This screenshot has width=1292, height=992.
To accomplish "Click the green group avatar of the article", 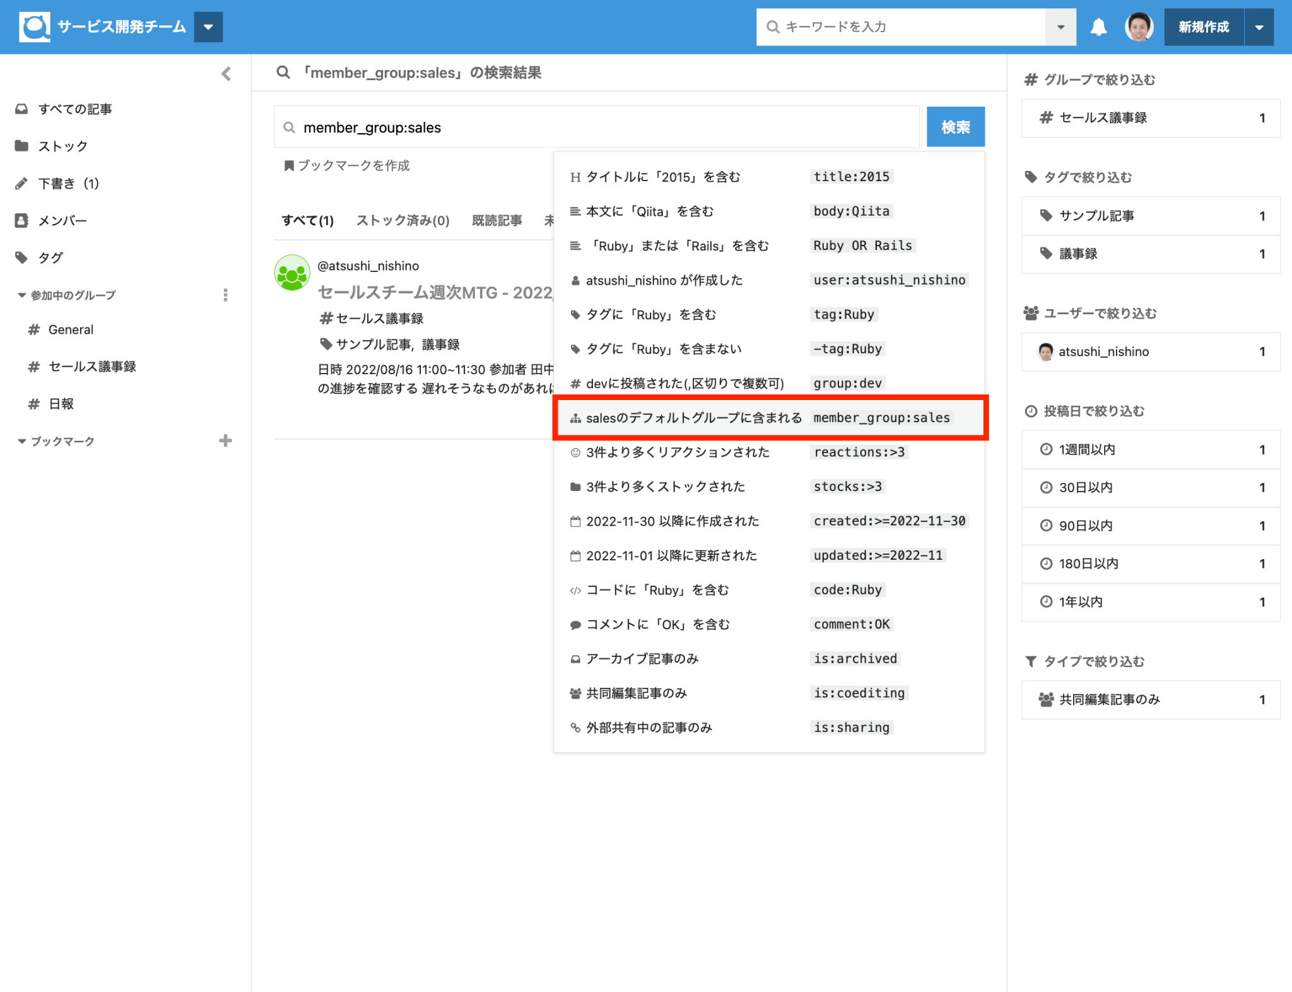I will click(292, 273).
